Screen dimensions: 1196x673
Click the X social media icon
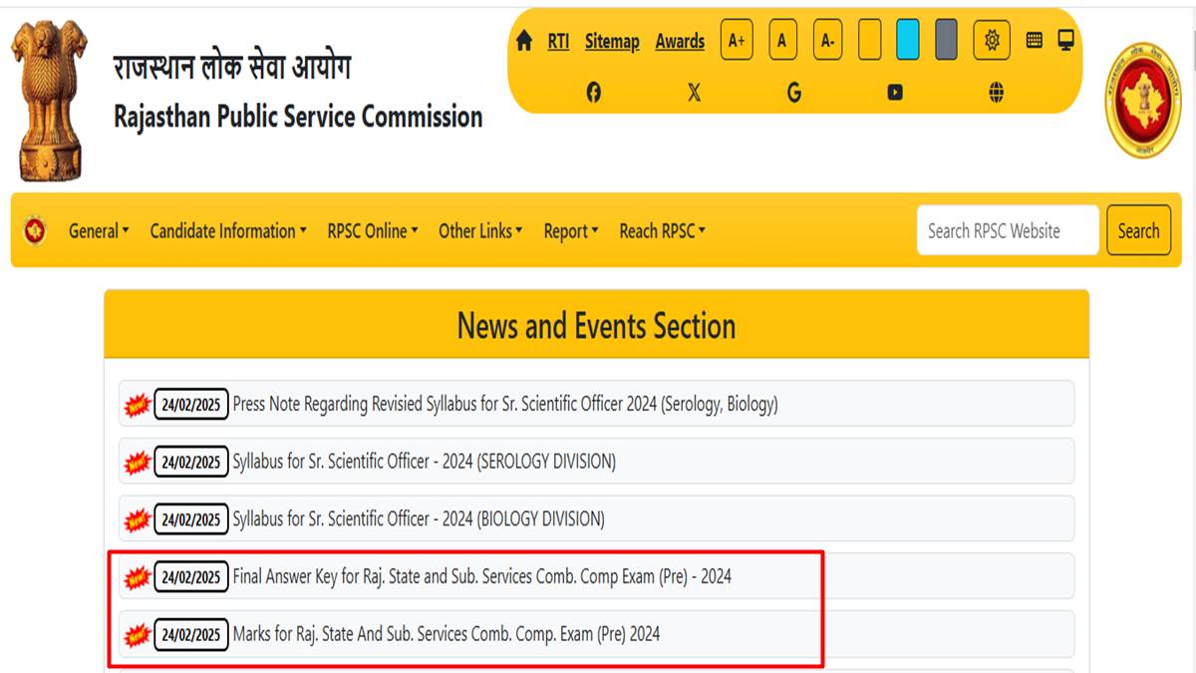(694, 92)
